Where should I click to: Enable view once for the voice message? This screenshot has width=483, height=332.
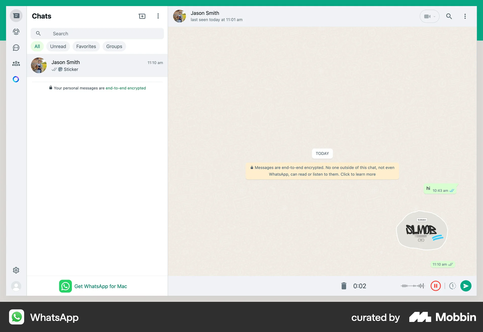(452, 286)
